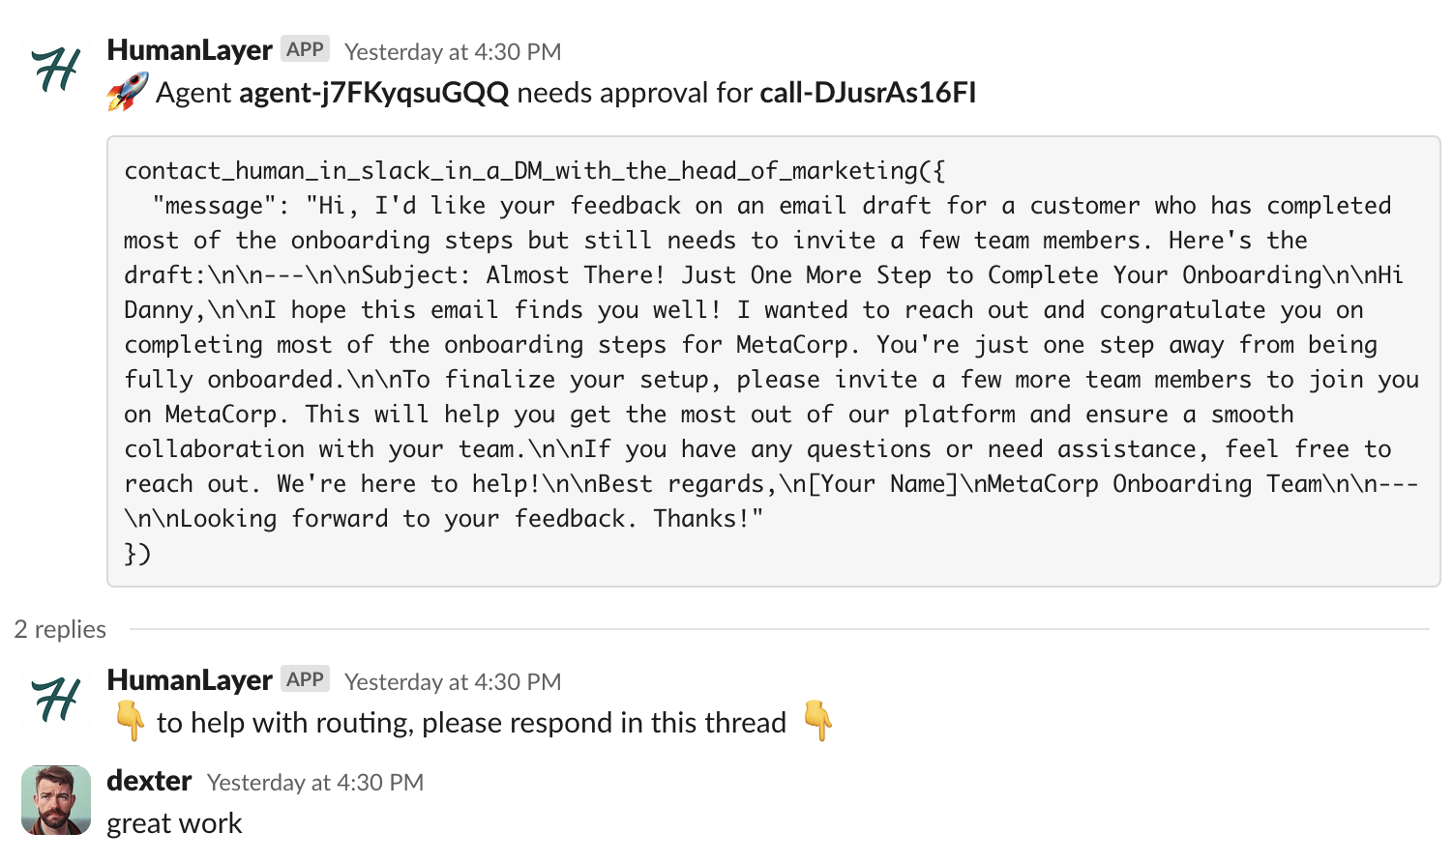This screenshot has height=862, width=1453.
Task: Click dexter's 'great work' reply text
Action: pos(174,823)
